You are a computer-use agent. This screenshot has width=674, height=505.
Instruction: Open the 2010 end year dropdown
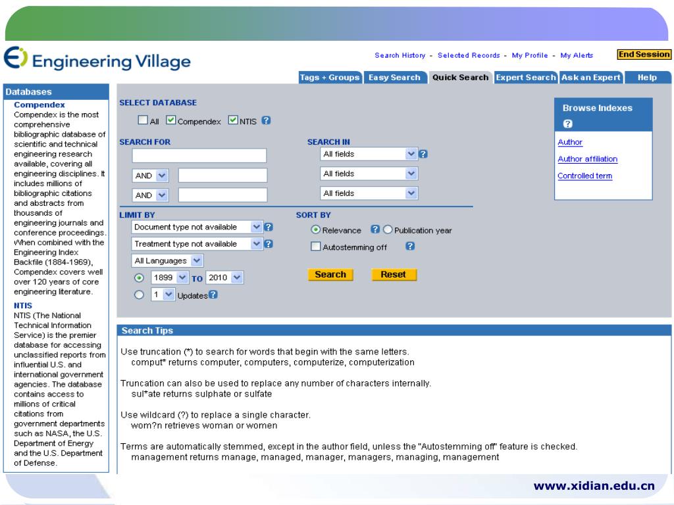225,278
